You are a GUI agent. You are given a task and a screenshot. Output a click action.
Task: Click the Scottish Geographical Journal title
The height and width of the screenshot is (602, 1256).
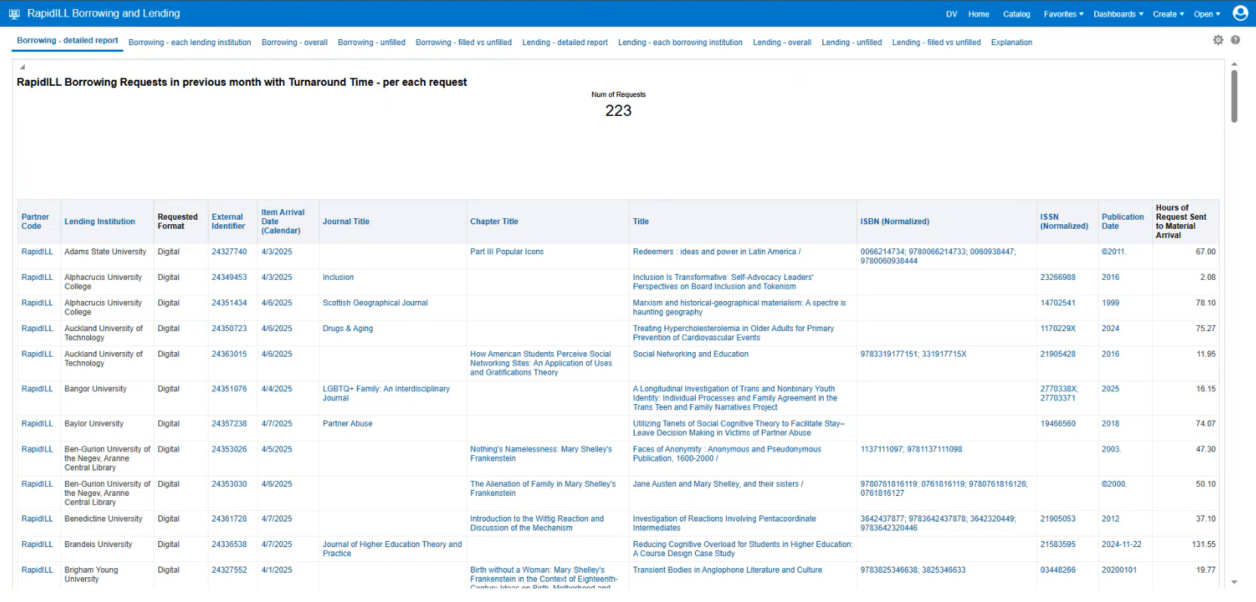click(x=375, y=303)
